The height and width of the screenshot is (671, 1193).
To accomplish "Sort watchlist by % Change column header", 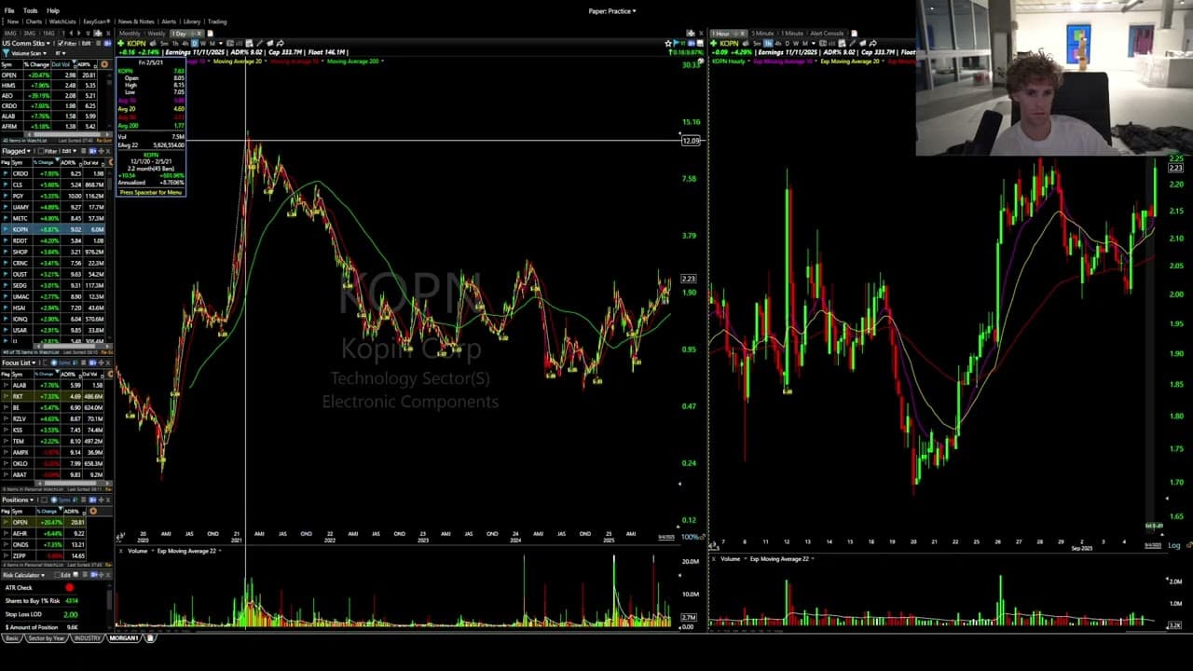I will point(35,64).
